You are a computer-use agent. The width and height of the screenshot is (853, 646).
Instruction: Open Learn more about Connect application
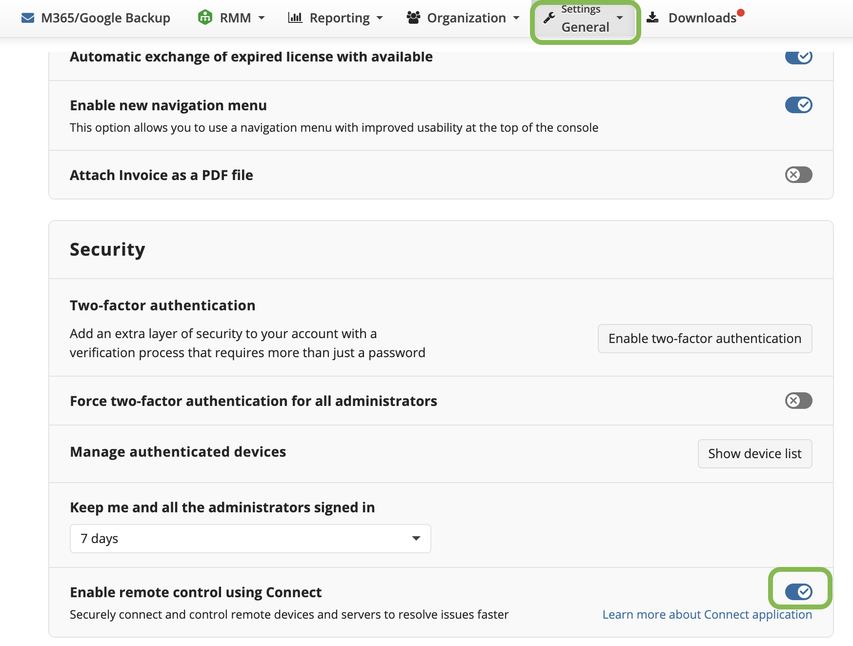click(x=707, y=614)
